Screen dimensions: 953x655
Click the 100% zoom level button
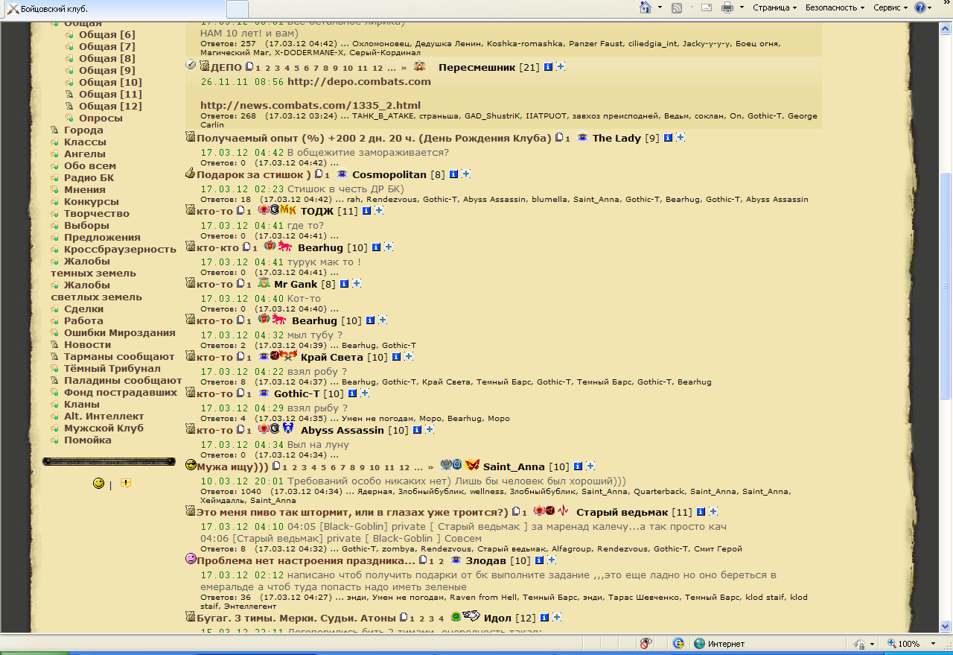903,644
